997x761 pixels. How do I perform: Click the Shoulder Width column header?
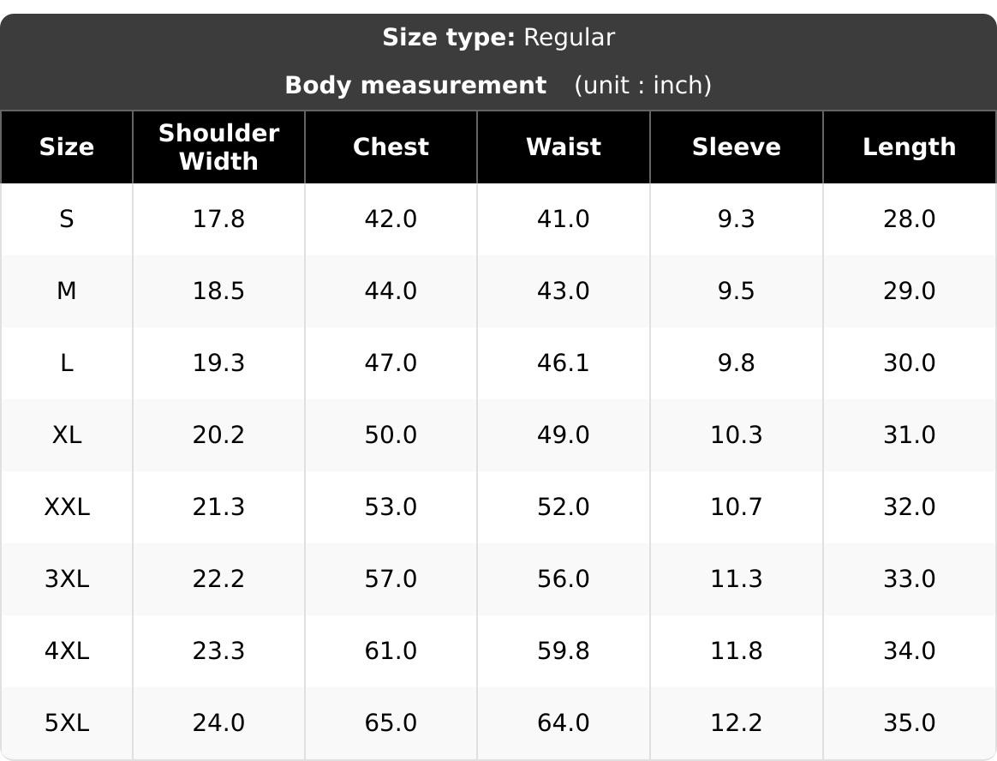(218, 147)
